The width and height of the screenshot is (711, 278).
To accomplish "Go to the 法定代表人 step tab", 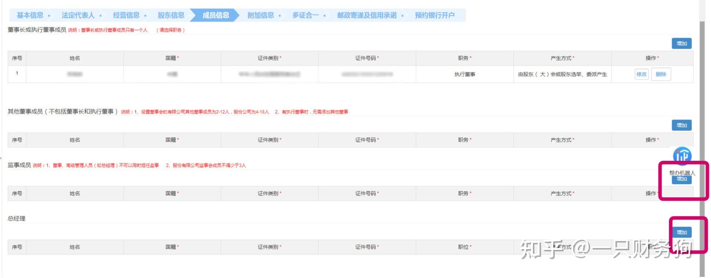I will coord(78,15).
